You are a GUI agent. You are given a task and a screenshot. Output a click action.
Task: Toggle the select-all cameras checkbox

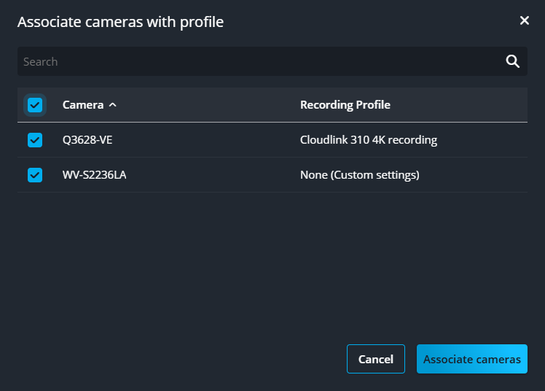click(35, 105)
